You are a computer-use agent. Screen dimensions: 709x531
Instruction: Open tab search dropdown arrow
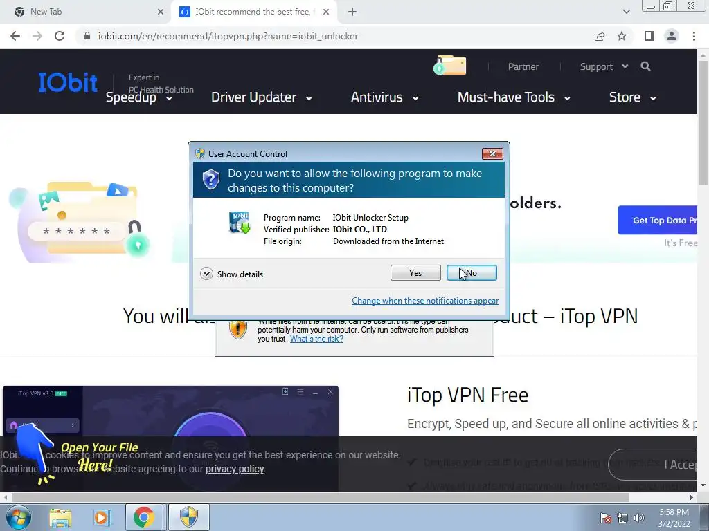pos(626,12)
